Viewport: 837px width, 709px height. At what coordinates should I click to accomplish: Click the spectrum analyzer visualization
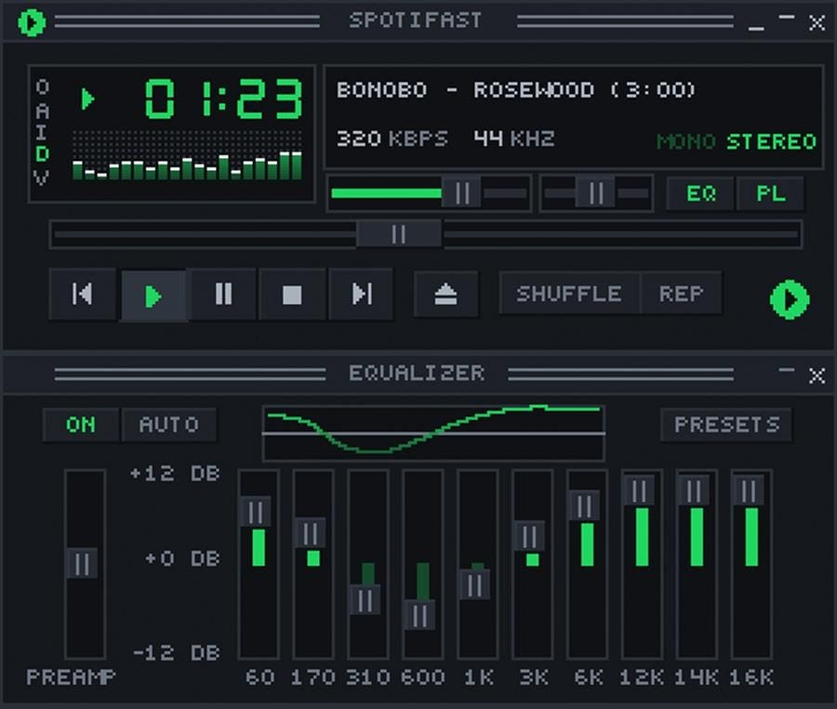187,154
